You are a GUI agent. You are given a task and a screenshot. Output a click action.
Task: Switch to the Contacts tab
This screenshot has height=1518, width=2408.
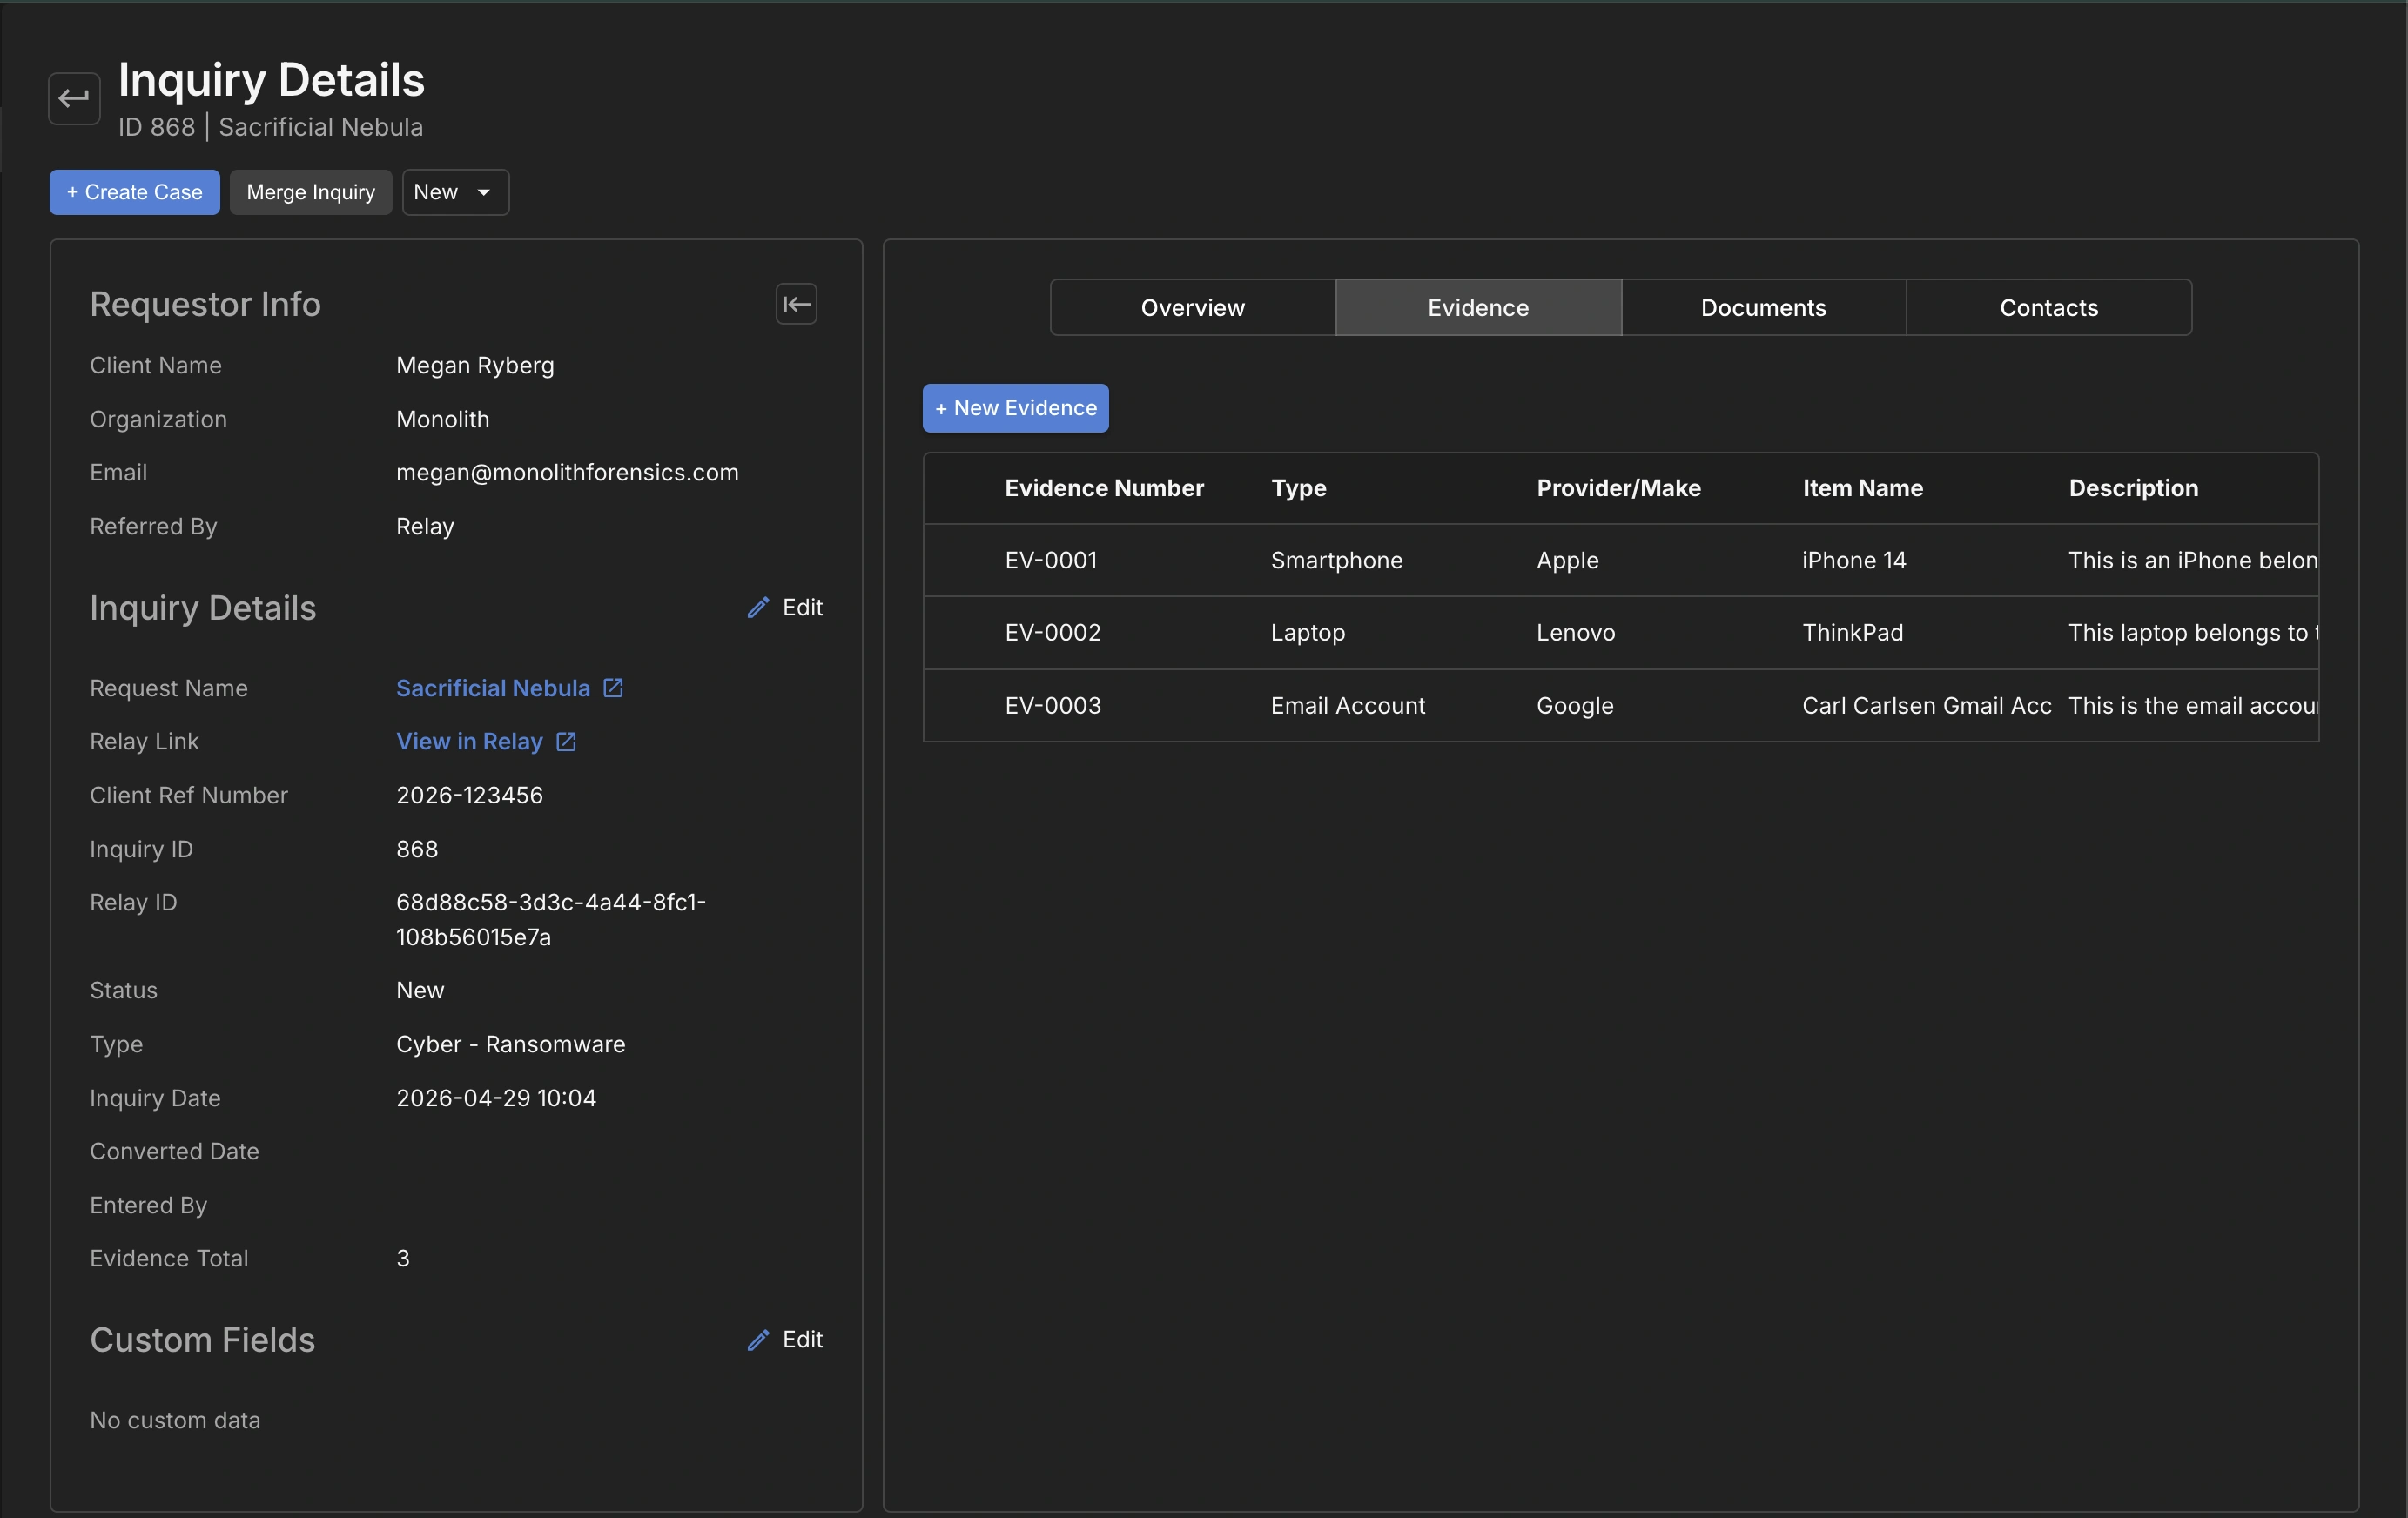(2048, 307)
